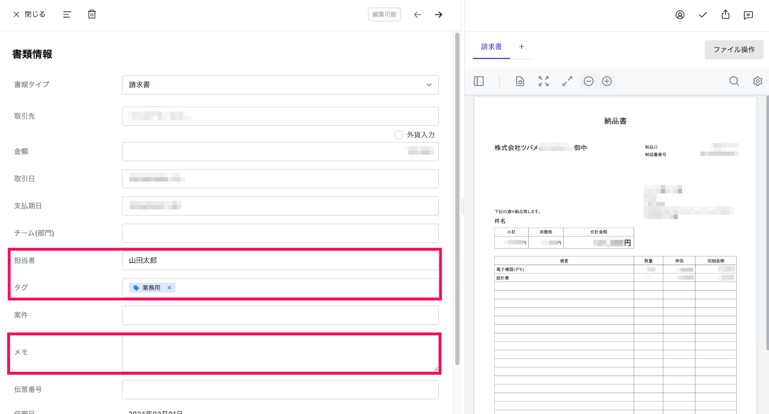This screenshot has height=414, width=769.
Task: Click the チーム(部門) input field
Action: tap(280, 233)
